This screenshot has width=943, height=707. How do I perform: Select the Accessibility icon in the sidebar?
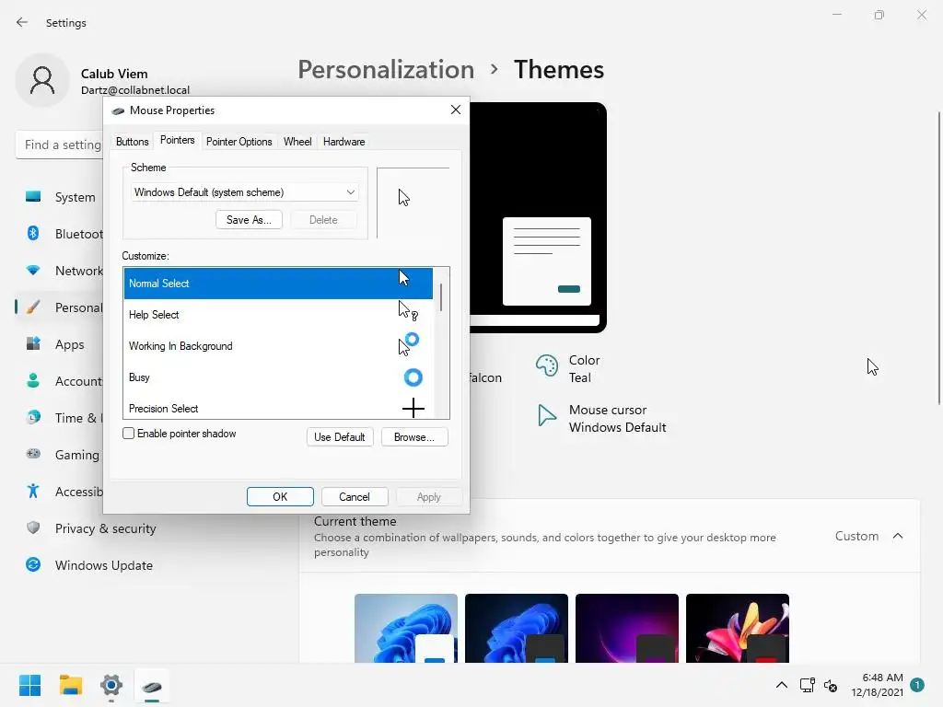tap(33, 492)
